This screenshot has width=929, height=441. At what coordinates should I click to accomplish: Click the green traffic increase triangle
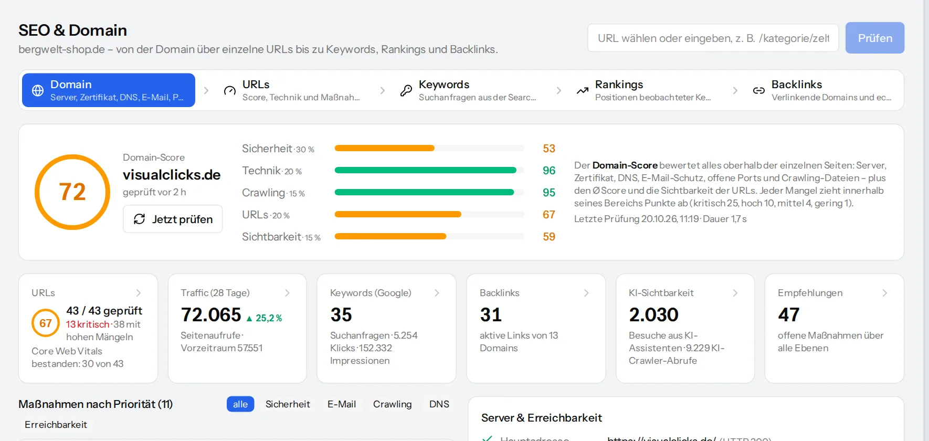[249, 318]
